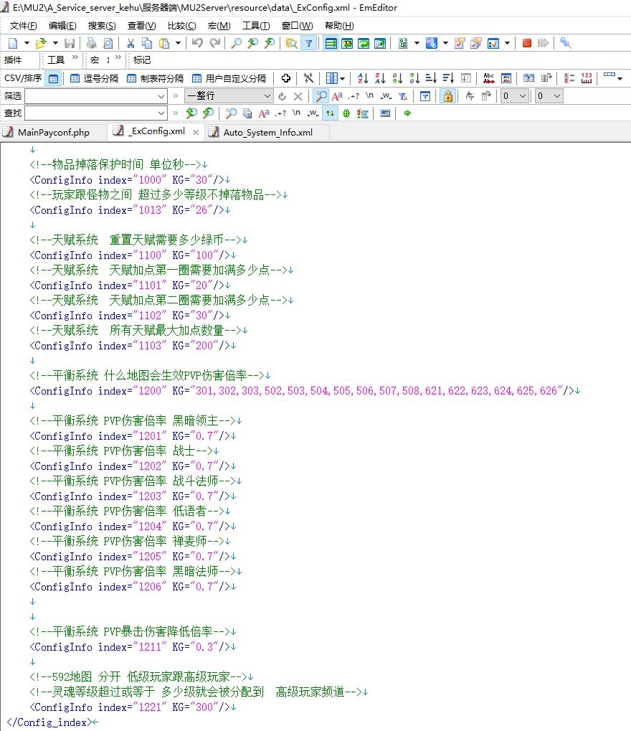Toggle the normal mode button next to CSV/排序
631x731 pixels.
[x=54, y=78]
